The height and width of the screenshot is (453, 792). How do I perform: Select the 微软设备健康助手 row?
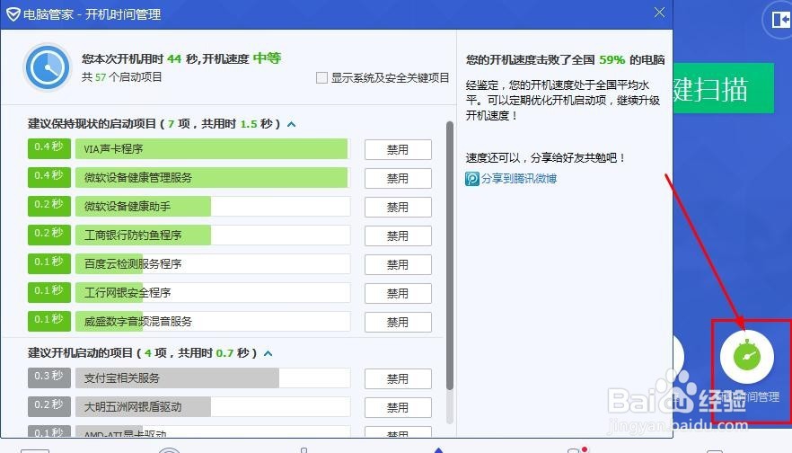(213, 207)
